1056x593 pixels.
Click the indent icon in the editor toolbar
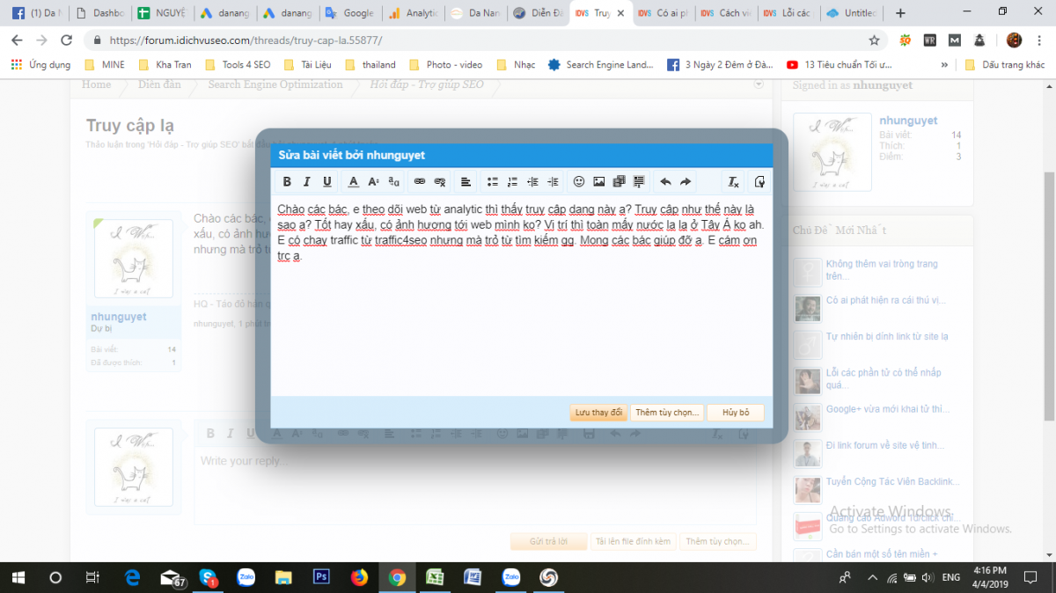tap(553, 182)
